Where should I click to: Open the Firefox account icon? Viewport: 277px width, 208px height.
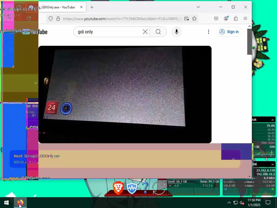[226, 18]
